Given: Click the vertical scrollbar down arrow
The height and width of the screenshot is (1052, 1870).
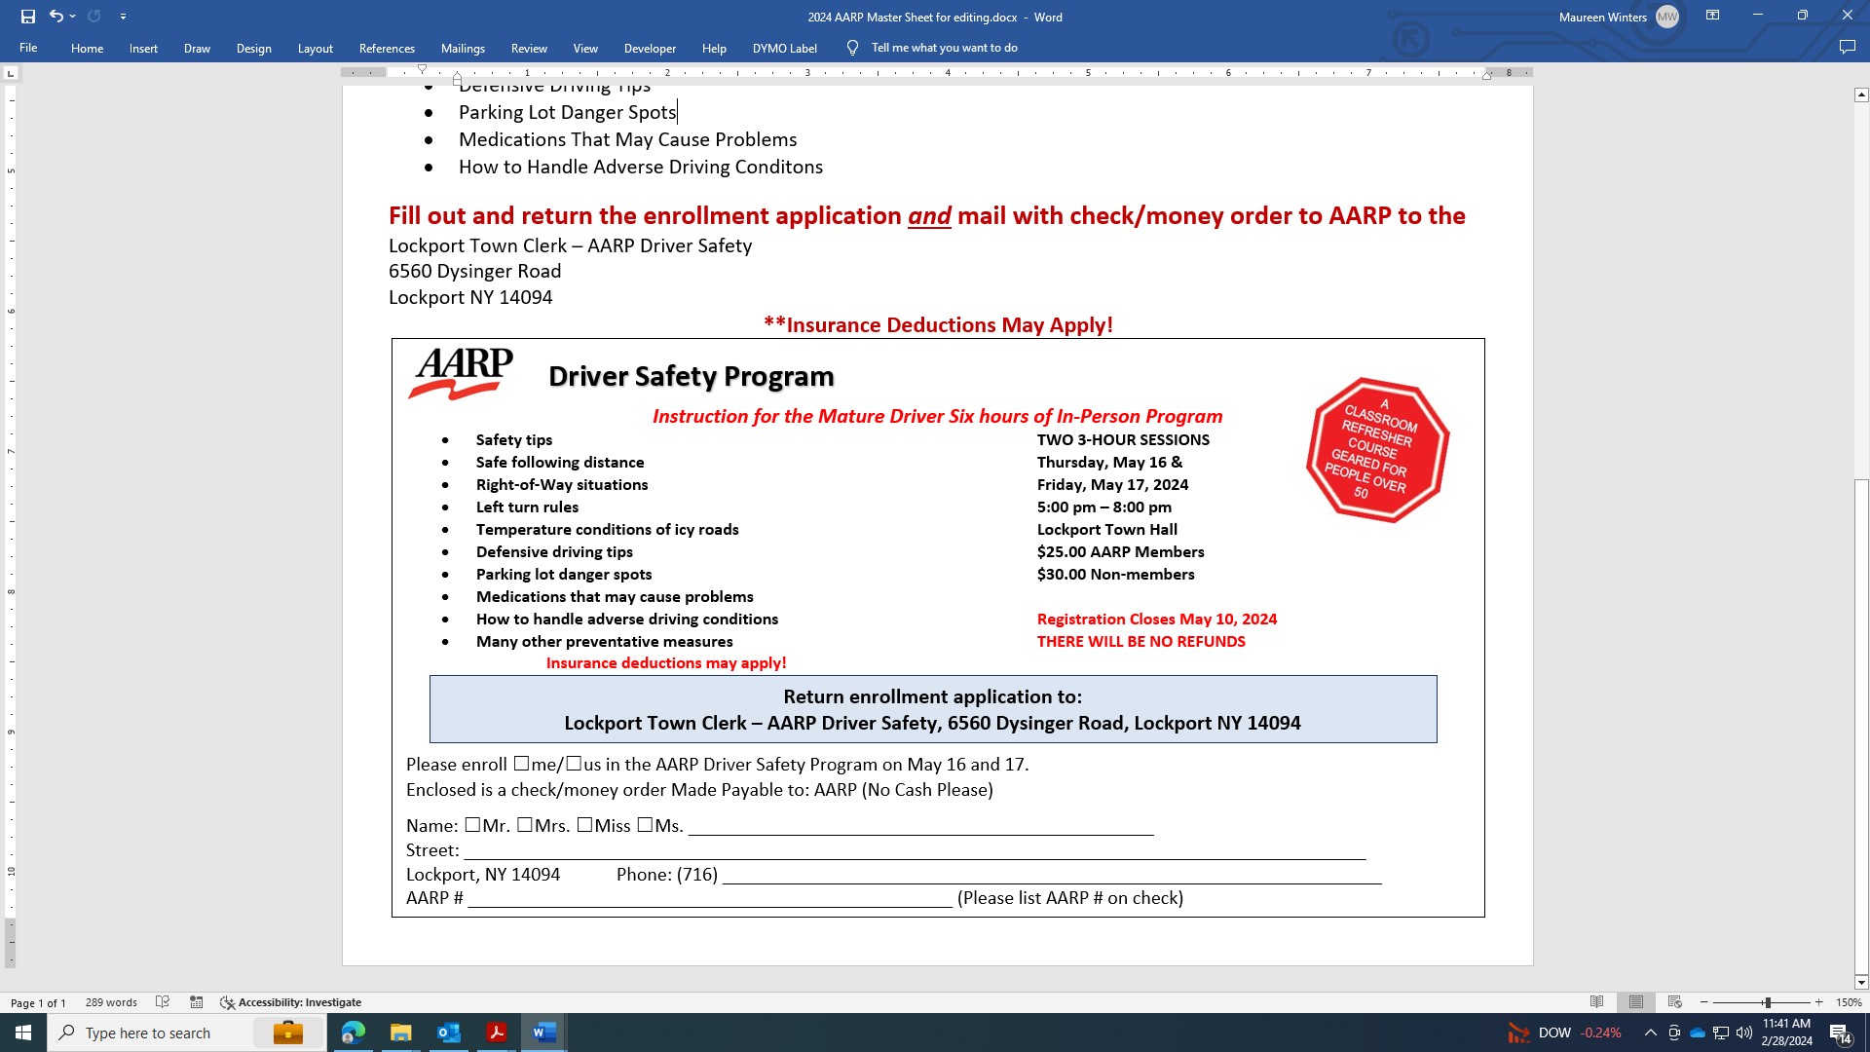Looking at the screenshot, I should (x=1860, y=982).
